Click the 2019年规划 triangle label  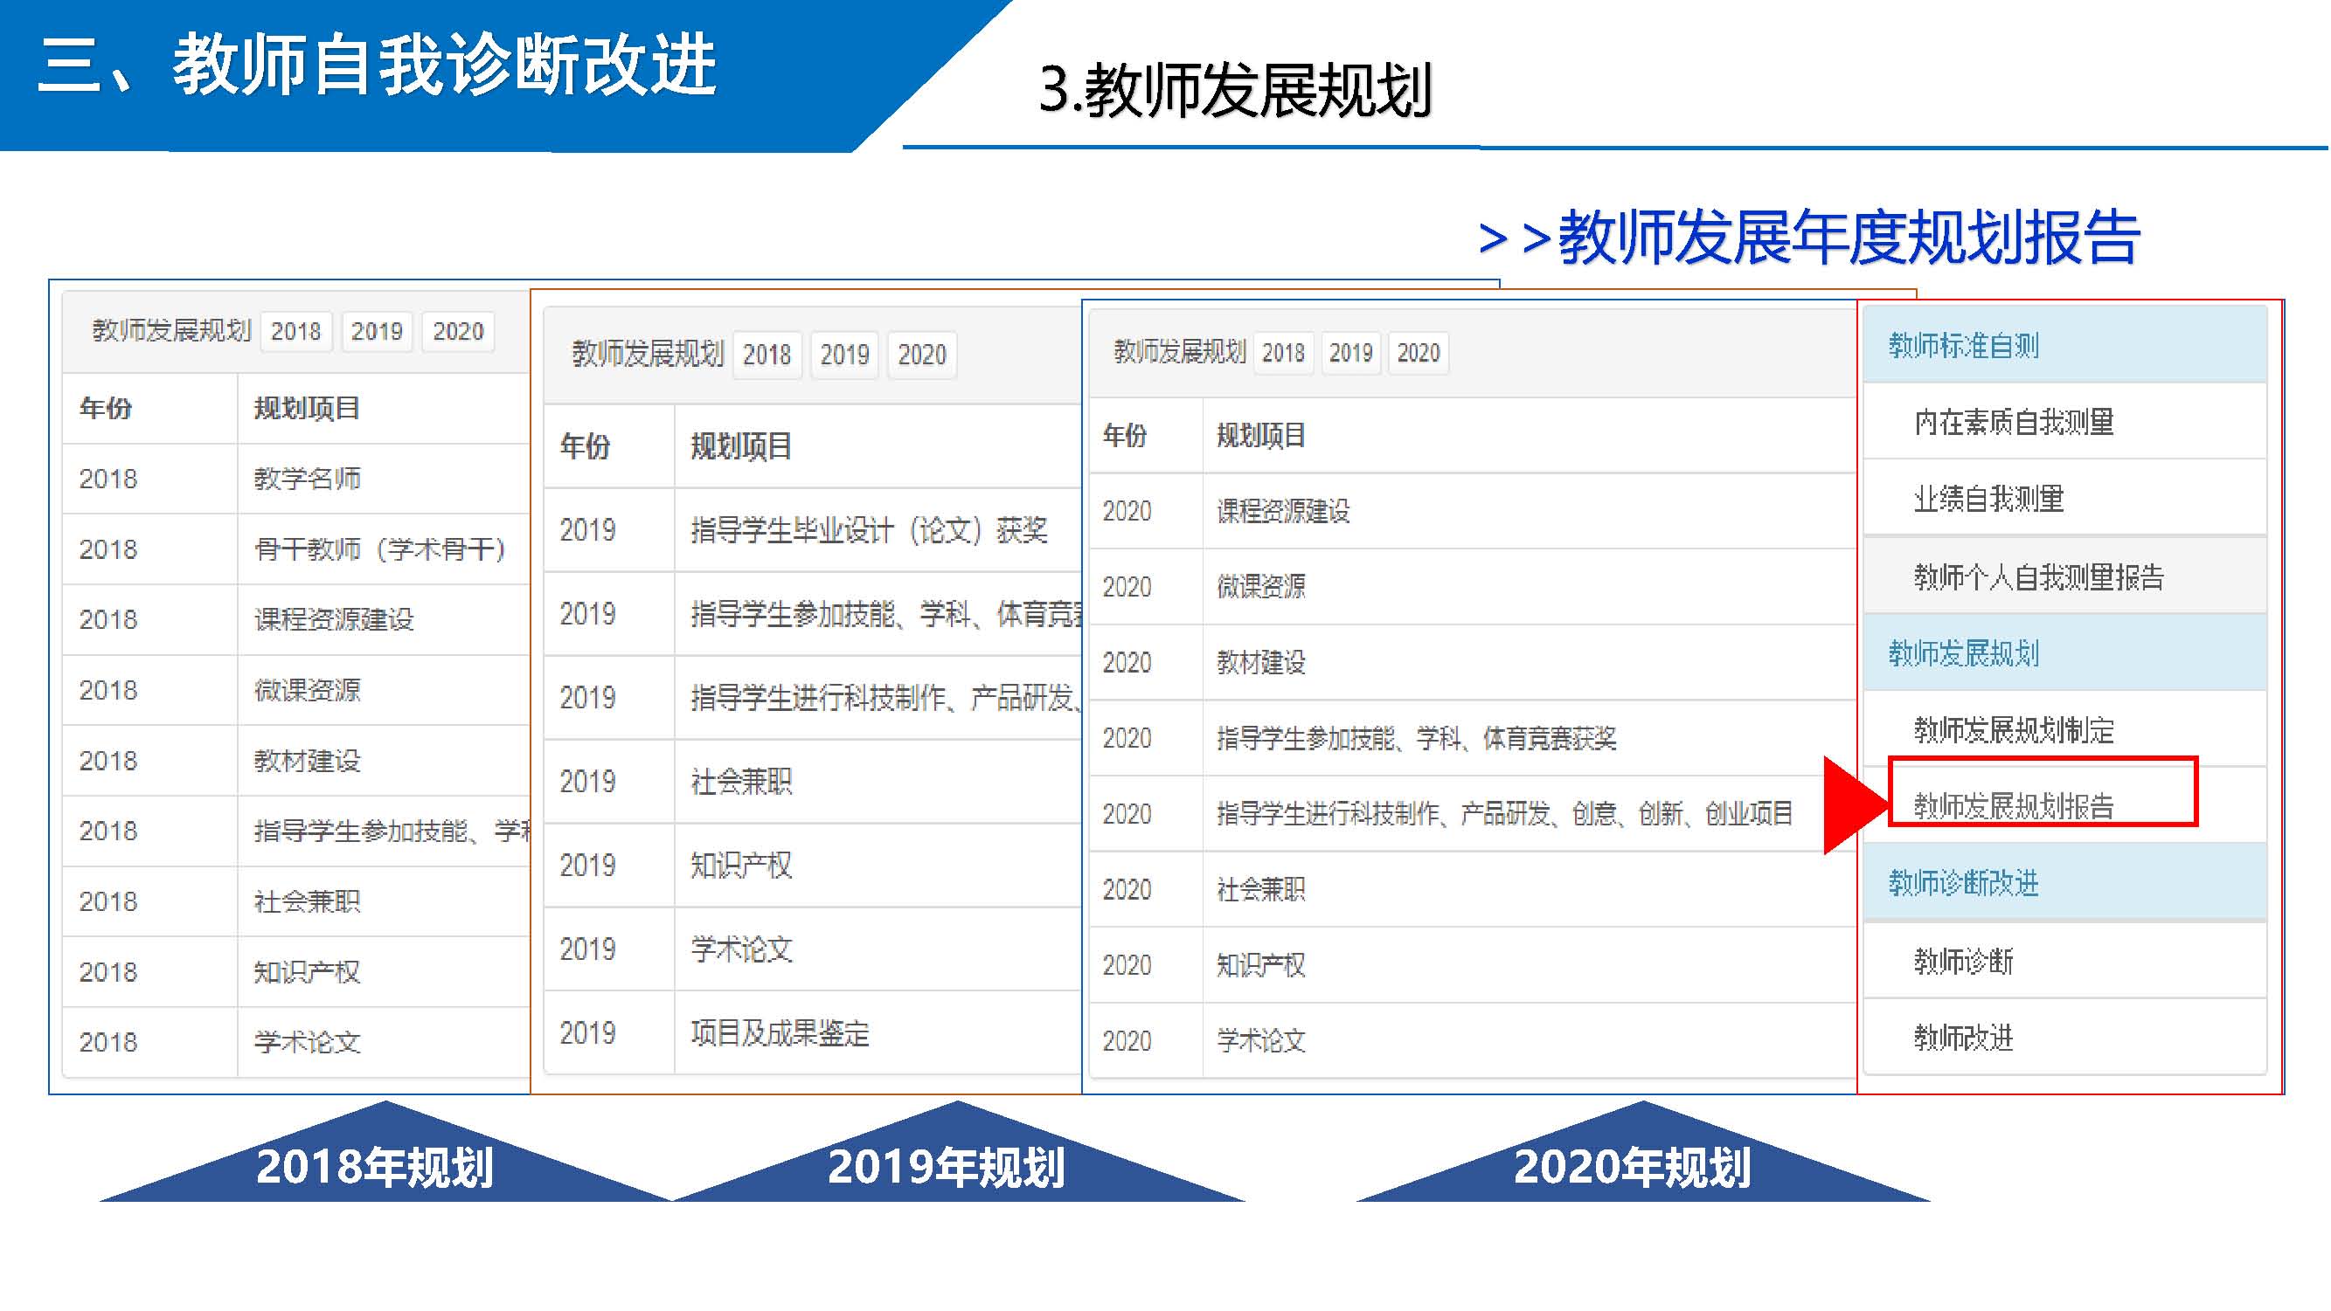click(947, 1166)
